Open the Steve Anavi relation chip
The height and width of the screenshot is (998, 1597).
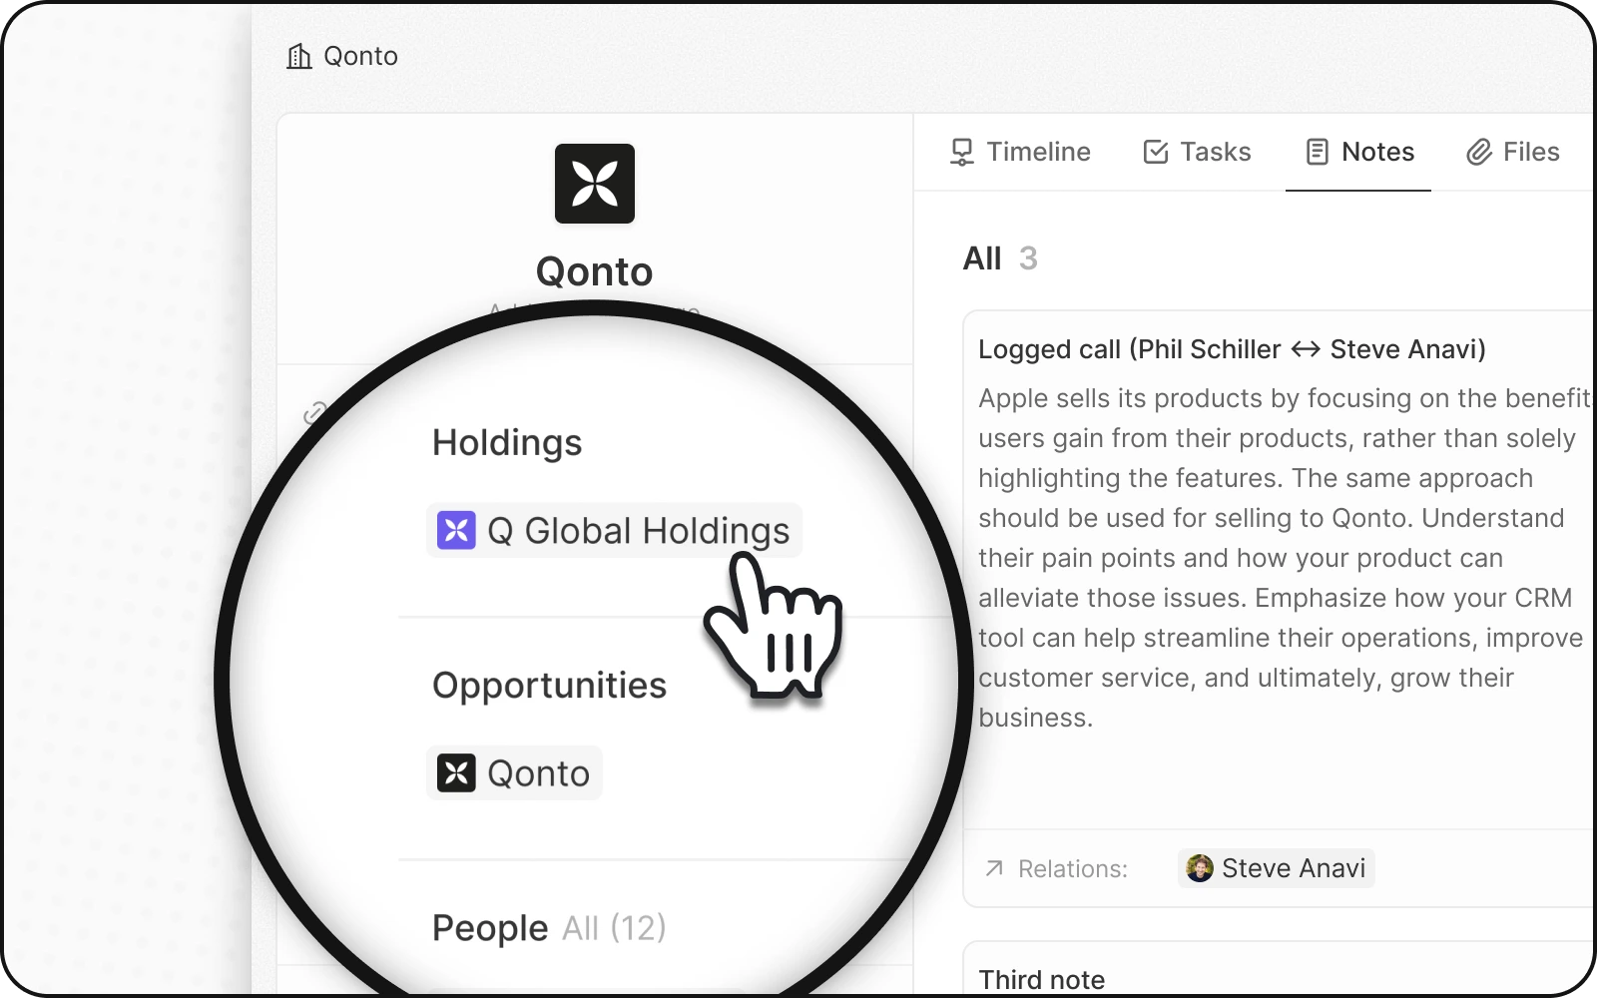pyautogui.click(x=1293, y=868)
